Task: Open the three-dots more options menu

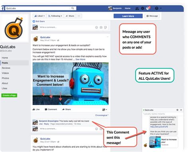Action: point(79,16)
